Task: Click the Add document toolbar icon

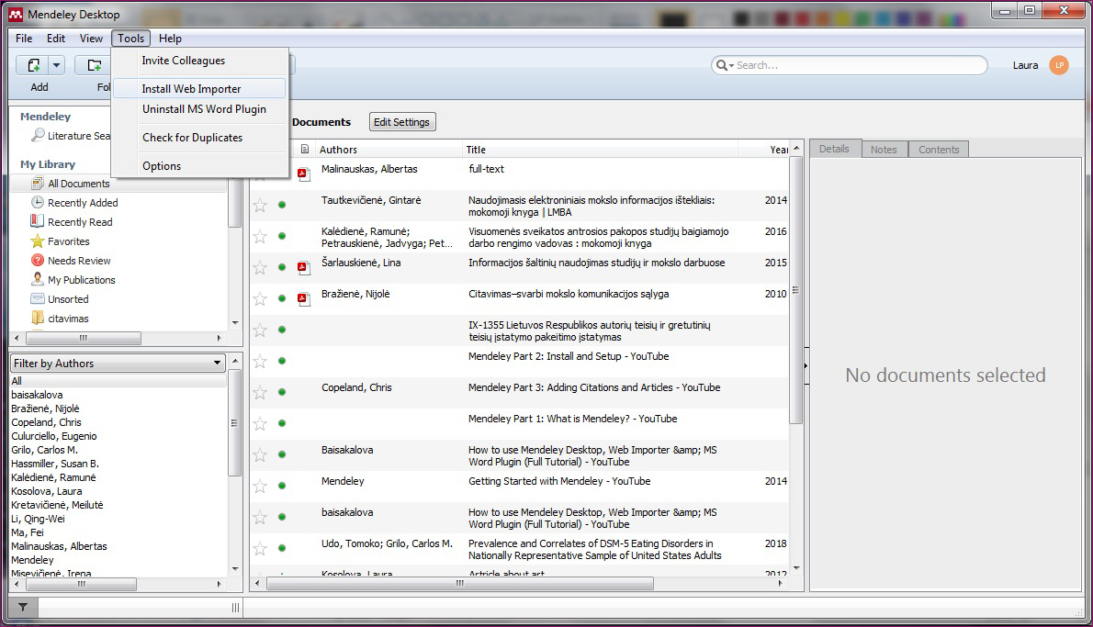Action: (33, 65)
